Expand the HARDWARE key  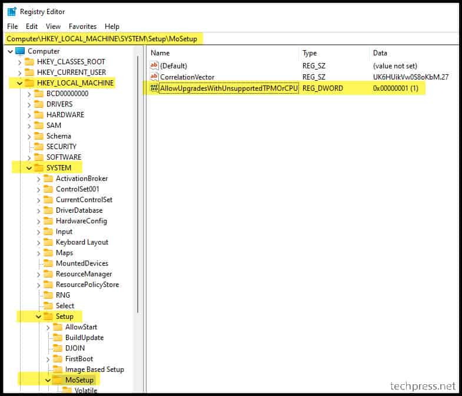[x=29, y=115]
